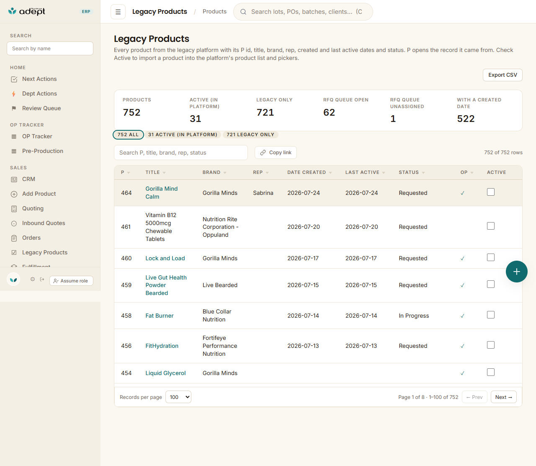Click the OP checkmark for Lock and Load

point(462,259)
